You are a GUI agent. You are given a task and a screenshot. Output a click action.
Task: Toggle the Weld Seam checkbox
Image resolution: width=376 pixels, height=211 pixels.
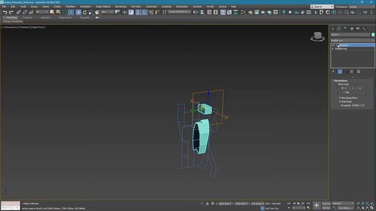[x=340, y=101]
